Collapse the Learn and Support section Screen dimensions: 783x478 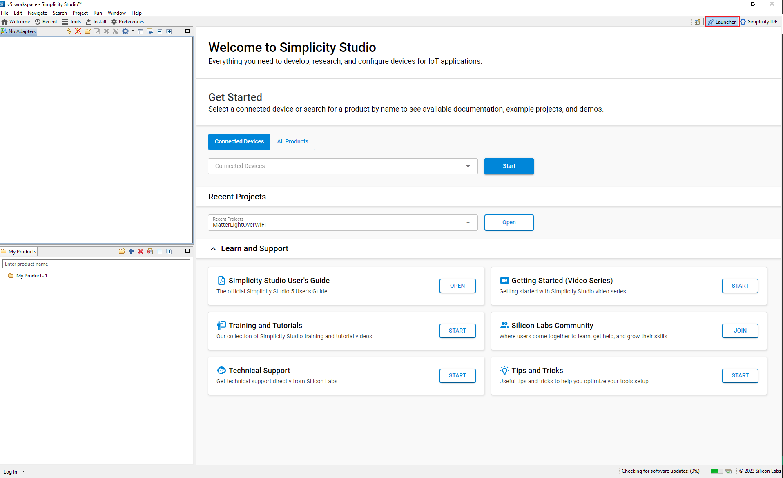(213, 249)
